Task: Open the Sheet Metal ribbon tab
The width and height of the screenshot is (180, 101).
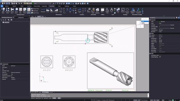Action: click(37, 6)
